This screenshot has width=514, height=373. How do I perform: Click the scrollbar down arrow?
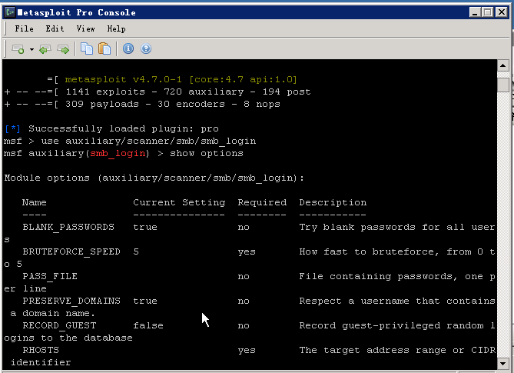click(x=502, y=363)
